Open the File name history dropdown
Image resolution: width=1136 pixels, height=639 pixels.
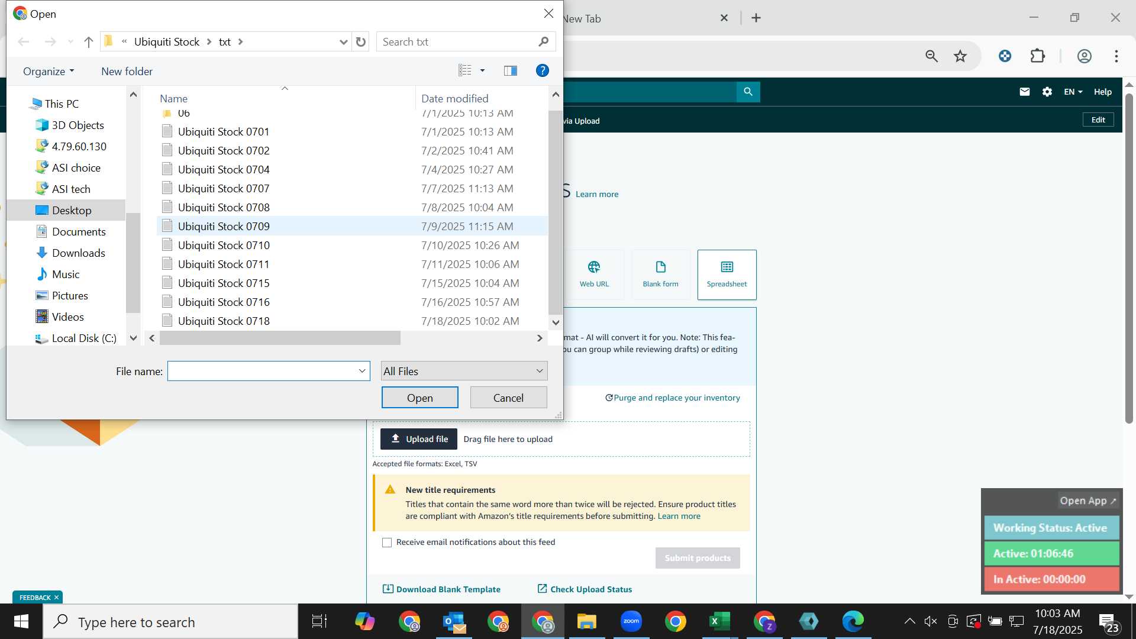pyautogui.click(x=362, y=371)
